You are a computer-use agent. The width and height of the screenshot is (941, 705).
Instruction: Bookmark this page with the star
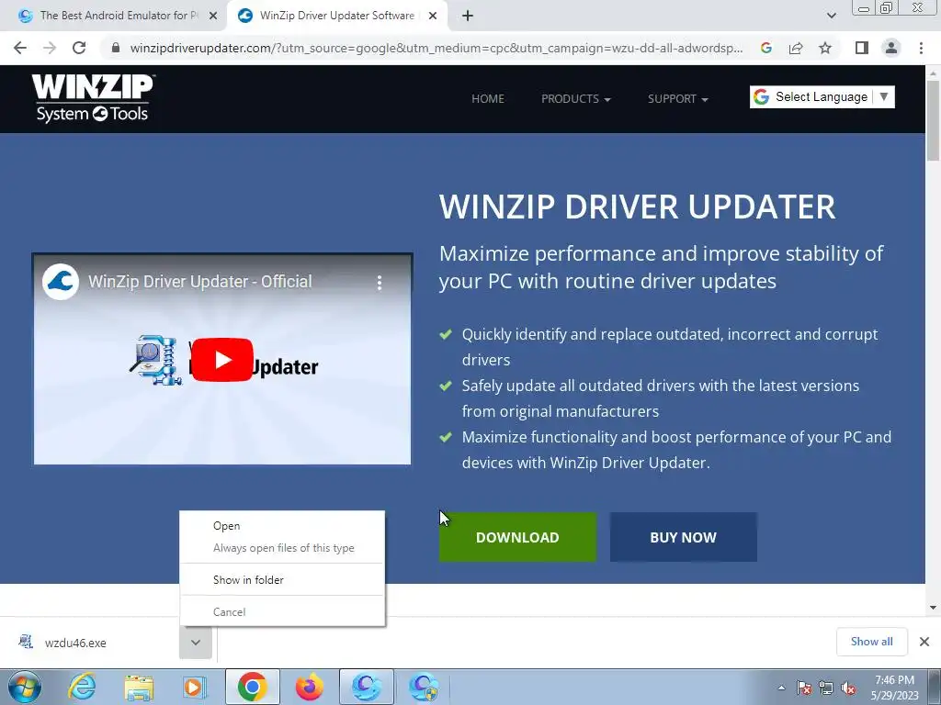tap(825, 48)
